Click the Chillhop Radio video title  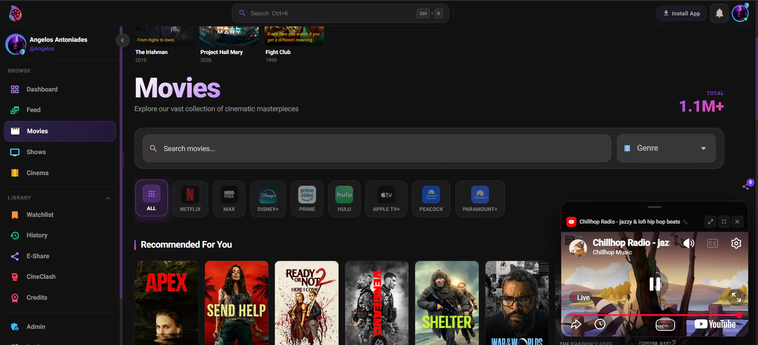pyautogui.click(x=631, y=243)
